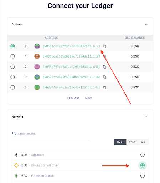Collapse the Address section chevron
The image size is (160, 183).
tap(146, 24)
